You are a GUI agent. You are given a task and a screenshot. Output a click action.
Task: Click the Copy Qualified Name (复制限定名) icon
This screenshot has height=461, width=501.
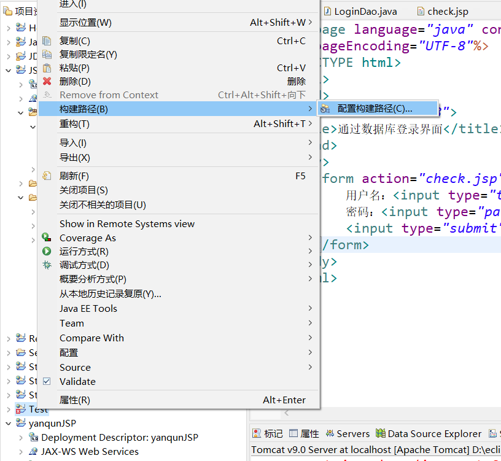tap(47, 54)
